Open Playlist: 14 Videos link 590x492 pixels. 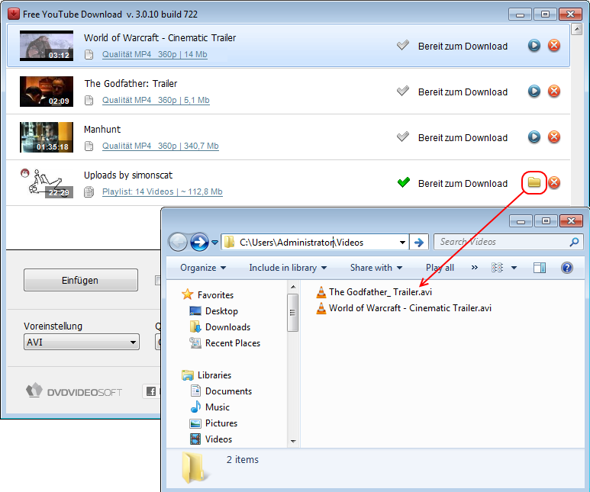(x=162, y=191)
